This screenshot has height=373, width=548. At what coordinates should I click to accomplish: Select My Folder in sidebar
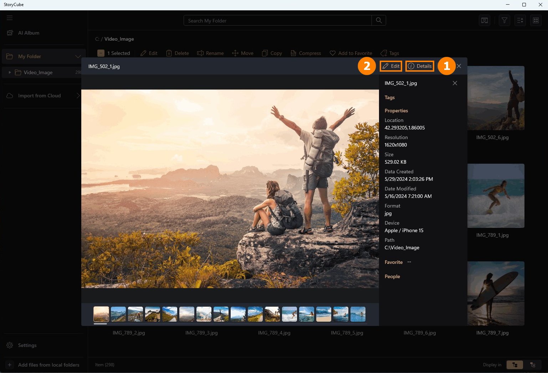(x=44, y=56)
